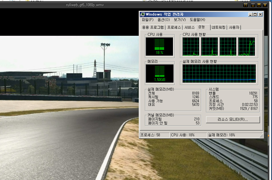The width and height of the screenshot is (272, 180).
Task: Maximize the video player window
Action: click(259, 5)
